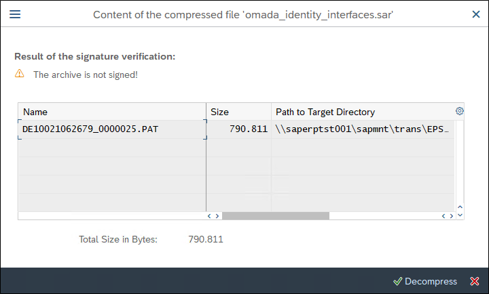Image resolution: width=489 pixels, height=294 pixels.
Task: Click scroll right arrow beside Name column
Action: click(x=217, y=216)
